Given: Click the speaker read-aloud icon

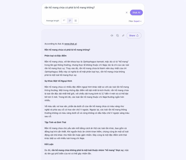Looking at the screenshot, I should 112,35.
